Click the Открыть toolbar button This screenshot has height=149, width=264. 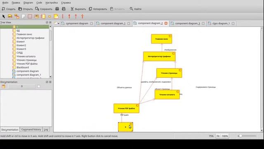[x=26, y=9]
